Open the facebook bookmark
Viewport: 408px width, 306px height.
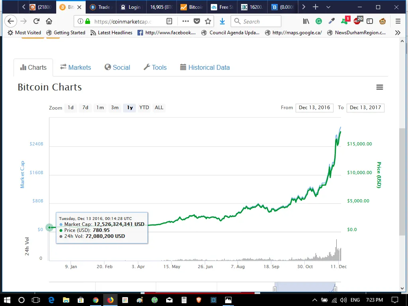[x=167, y=33]
